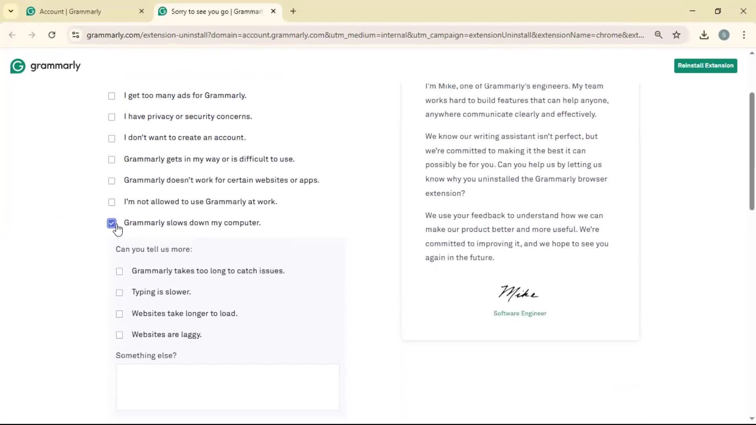756x425 pixels.
Task: Click the Grammarly logo in header
Action: (x=45, y=66)
